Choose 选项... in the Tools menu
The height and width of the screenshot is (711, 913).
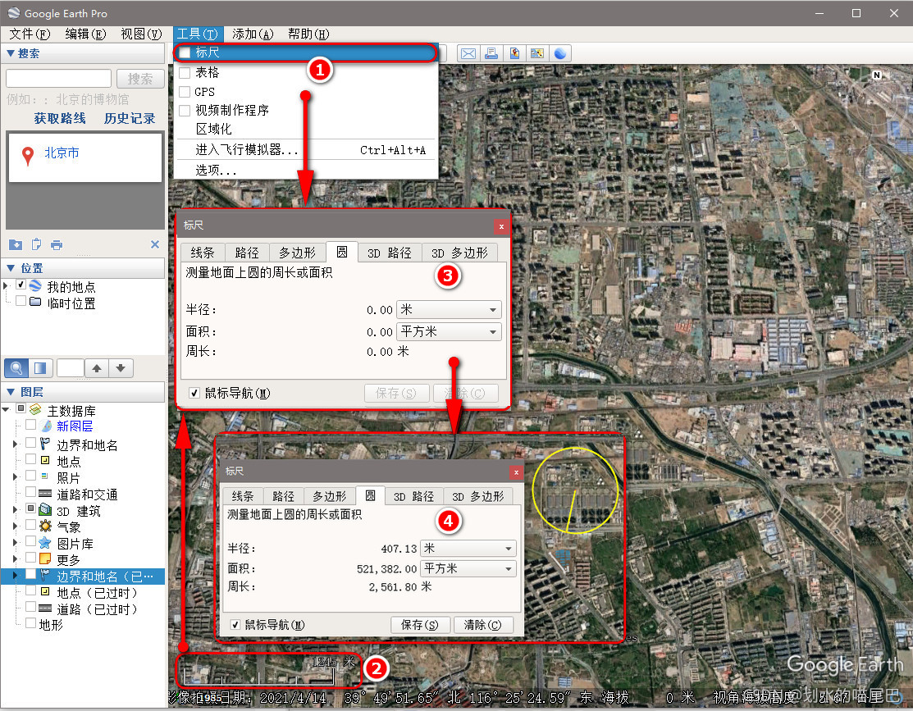pyautogui.click(x=306, y=170)
